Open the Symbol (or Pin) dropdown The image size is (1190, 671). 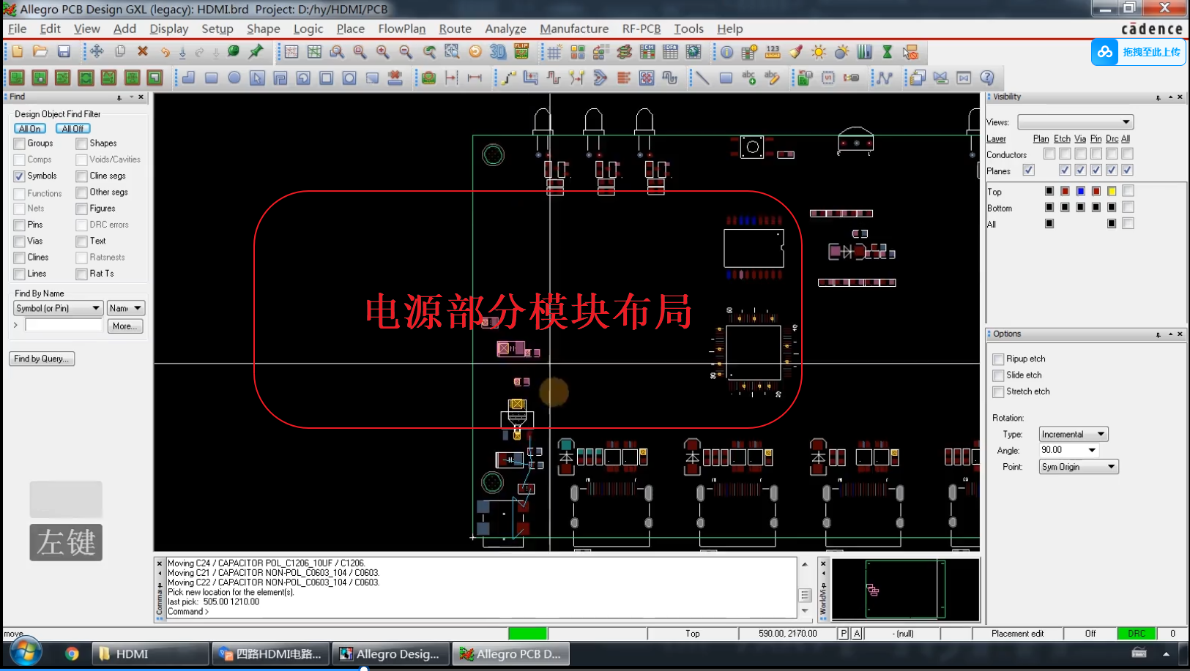pos(58,308)
